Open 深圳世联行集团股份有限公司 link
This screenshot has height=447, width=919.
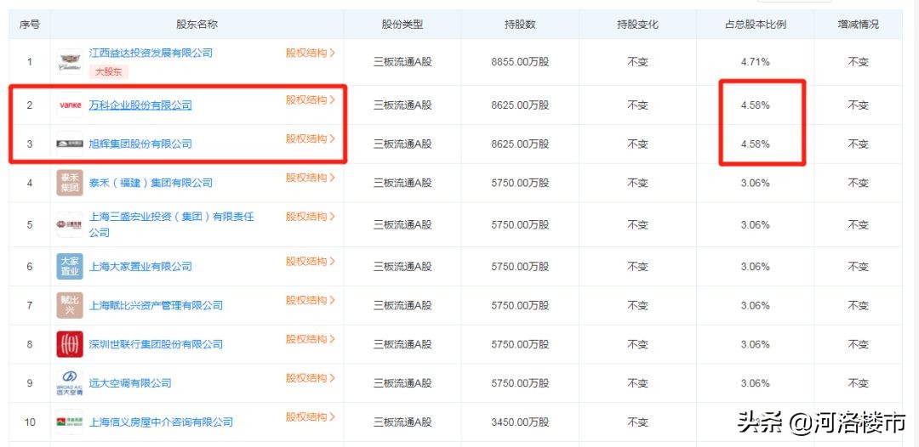tap(156, 344)
